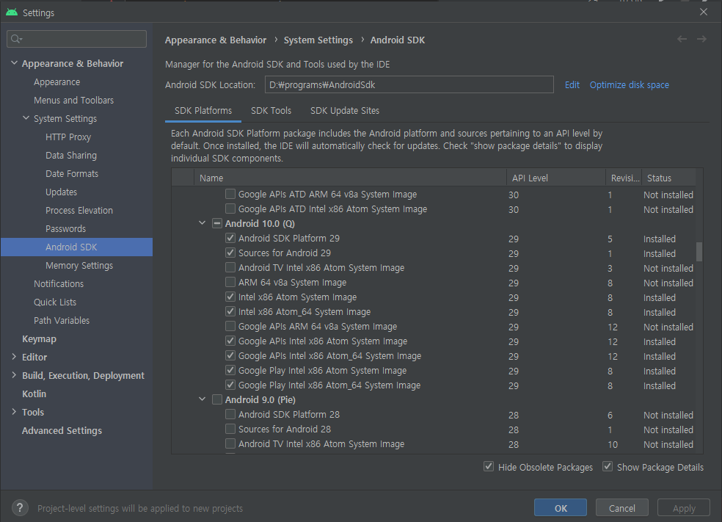Open Advanced Settings
The height and width of the screenshot is (522, 722).
(62, 431)
